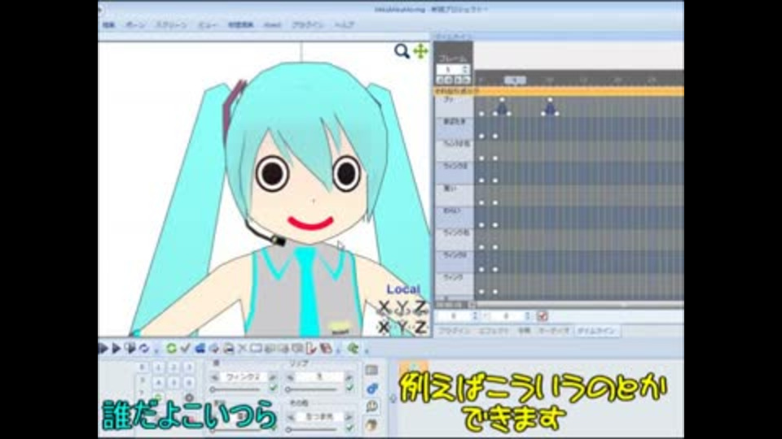Viewport: 782px width, 439px height.
Task: Click the next arrow of Other morph
Action: pyautogui.click(x=349, y=416)
